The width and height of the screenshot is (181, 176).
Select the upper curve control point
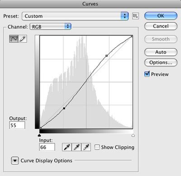pyautogui.click(x=106, y=56)
